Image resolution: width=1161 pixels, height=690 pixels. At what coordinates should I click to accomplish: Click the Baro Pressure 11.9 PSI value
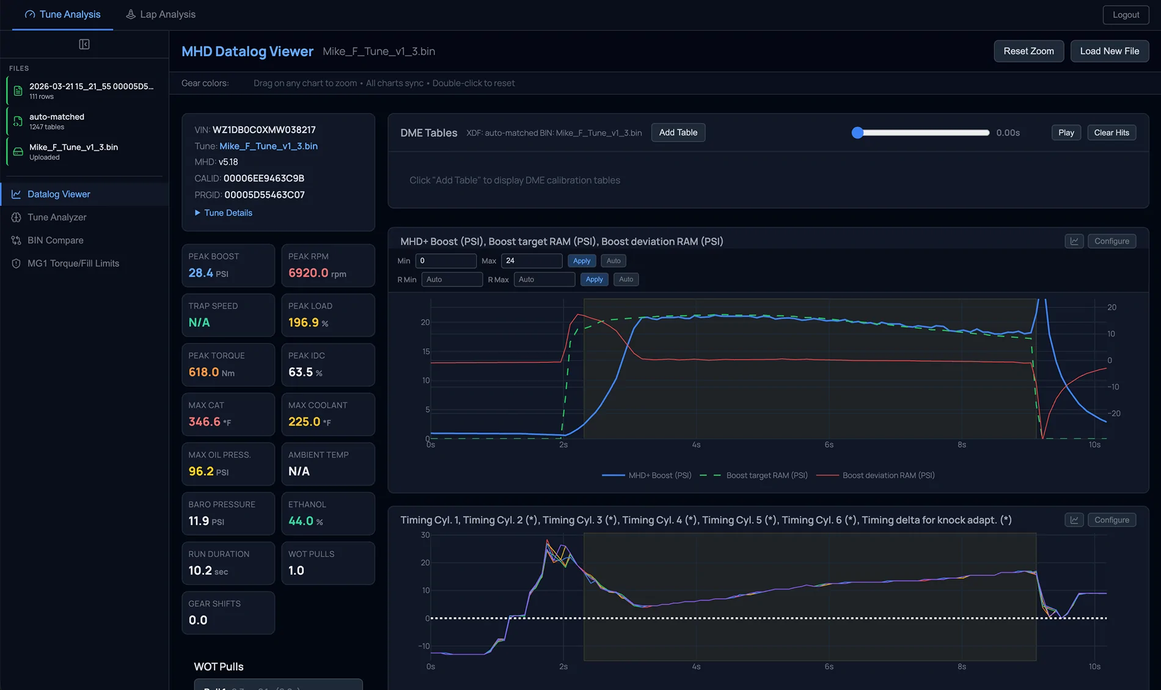point(207,521)
